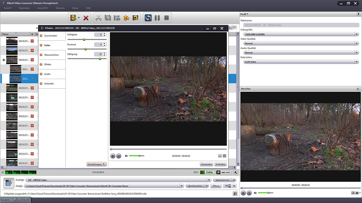The image size is (362, 203).
Task: Click the Effekte dialog volume slider
Action: pos(137,156)
